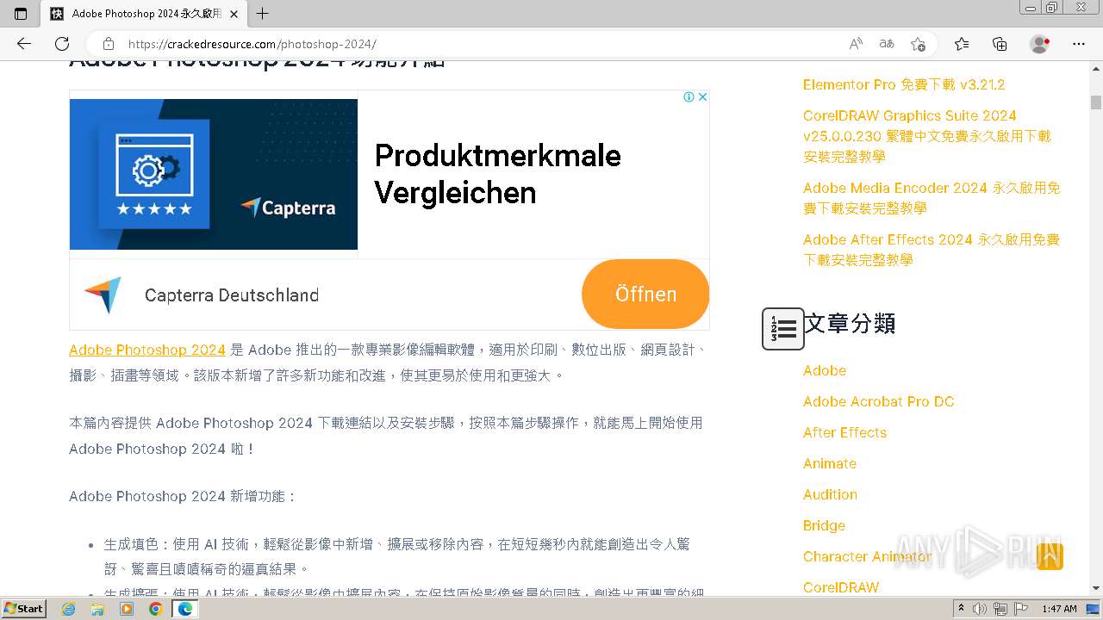Click the 1:47 AM clock
The height and width of the screenshot is (620, 1103).
1059,609
